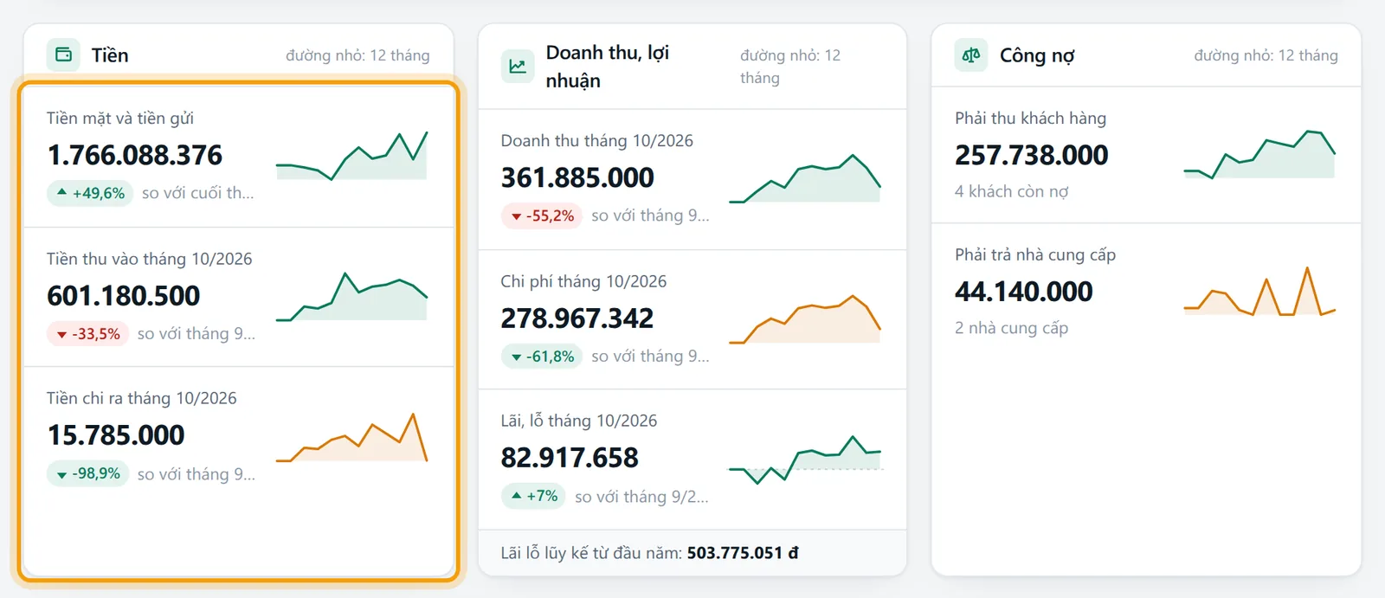Click the Phải thu khách hàng label
Image resolution: width=1385 pixels, height=598 pixels.
(x=1031, y=119)
